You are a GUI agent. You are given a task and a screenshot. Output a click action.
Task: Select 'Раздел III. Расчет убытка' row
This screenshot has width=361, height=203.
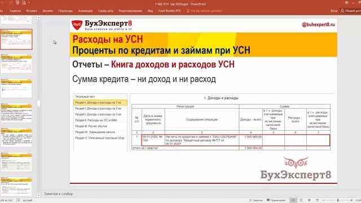pos(100,126)
